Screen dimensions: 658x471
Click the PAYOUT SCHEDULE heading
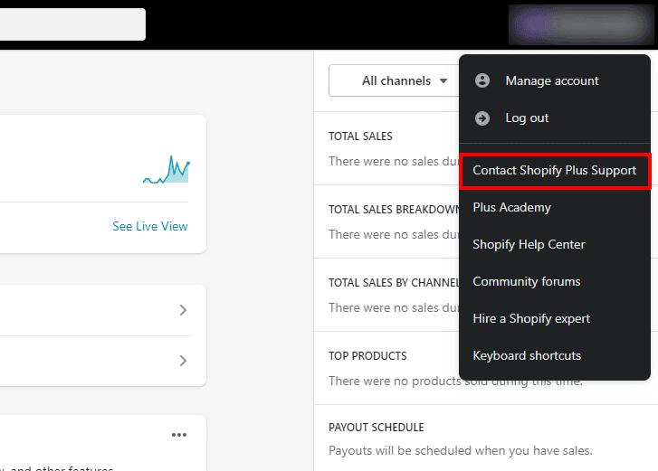point(376,428)
